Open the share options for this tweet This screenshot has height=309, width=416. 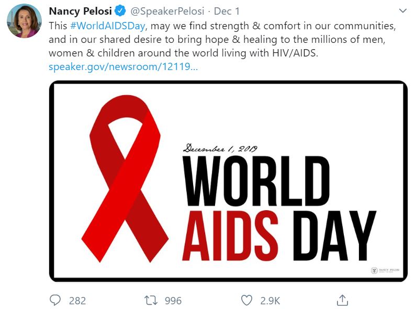click(x=343, y=300)
